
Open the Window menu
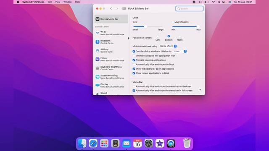68,2
